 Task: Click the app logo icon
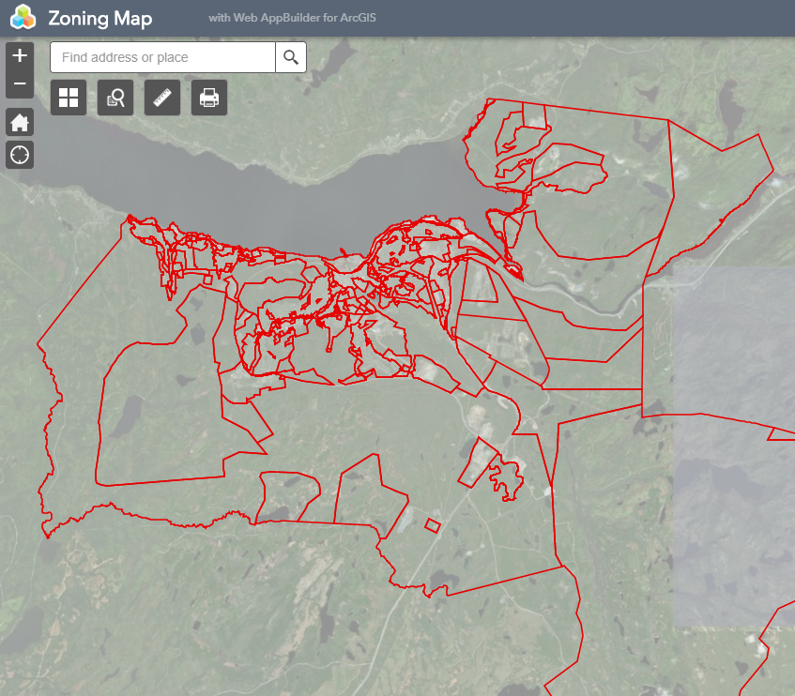(23, 18)
